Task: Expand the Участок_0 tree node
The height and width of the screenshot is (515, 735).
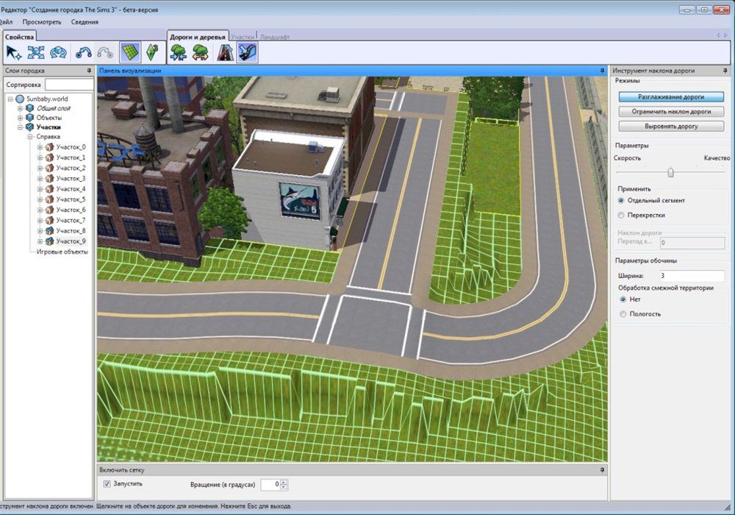Action: tap(40, 147)
